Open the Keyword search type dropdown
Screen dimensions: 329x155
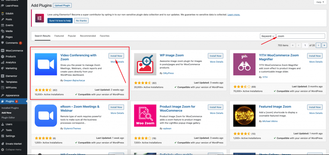point(268,36)
